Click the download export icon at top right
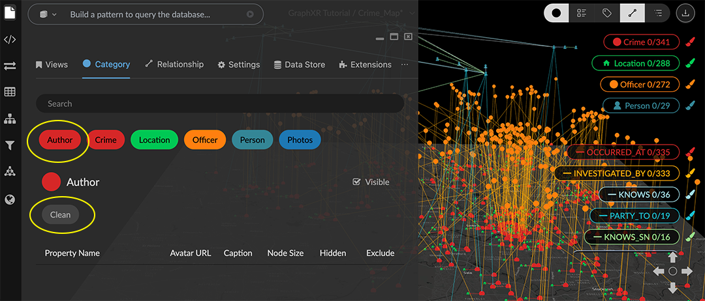Image resolution: width=705 pixels, height=301 pixels. (685, 12)
